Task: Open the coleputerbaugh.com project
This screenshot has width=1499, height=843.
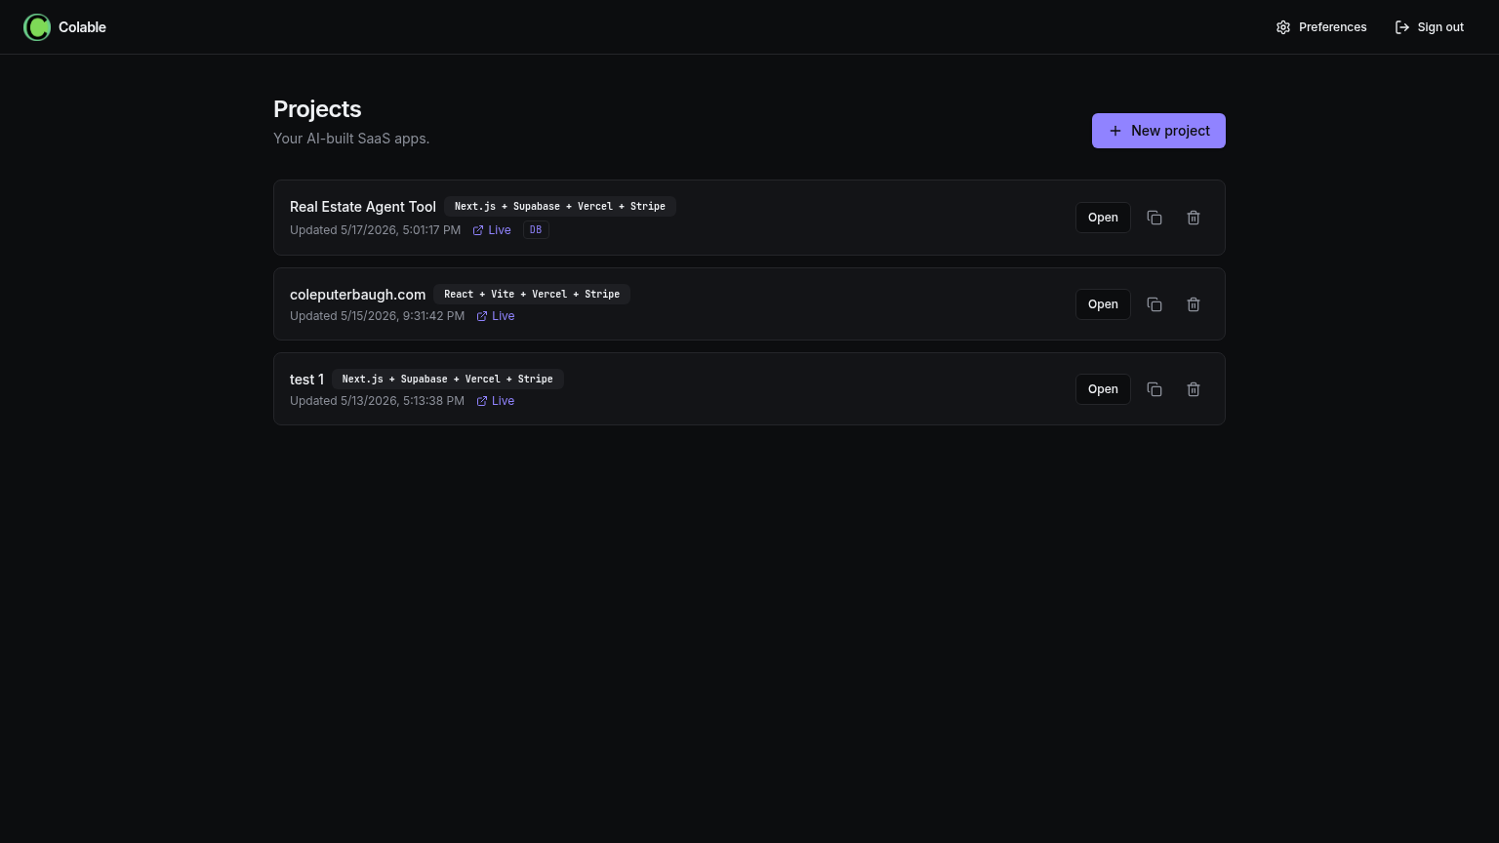Action: (x=1103, y=304)
